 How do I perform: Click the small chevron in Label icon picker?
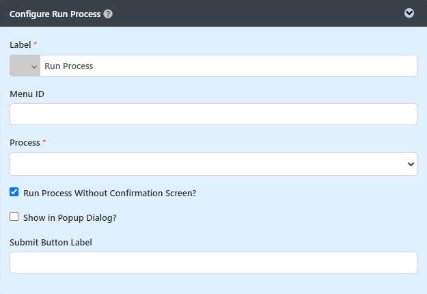(34, 66)
